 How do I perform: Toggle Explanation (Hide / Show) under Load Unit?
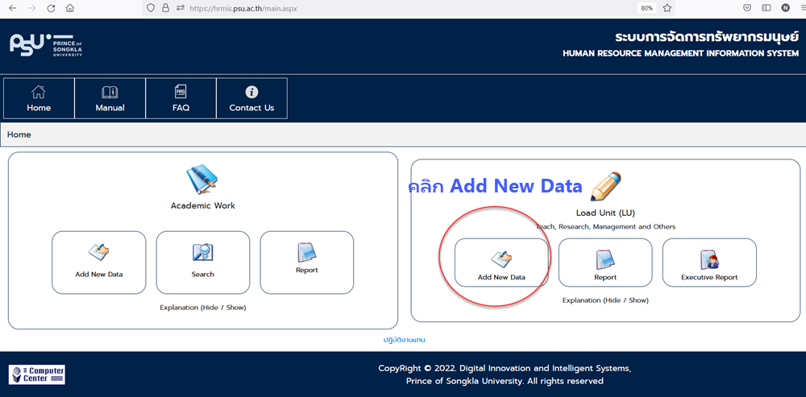tap(605, 300)
